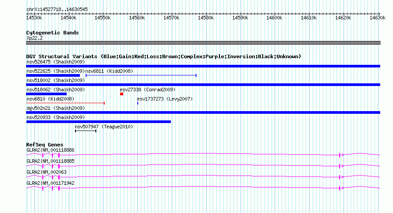The height and width of the screenshot is (213, 393).
Task: Click the exon arrow marker on NM_002063
Action: point(341,177)
